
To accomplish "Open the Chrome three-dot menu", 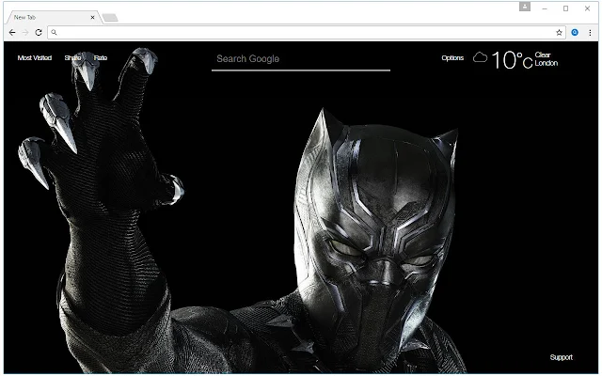I will click(x=590, y=33).
